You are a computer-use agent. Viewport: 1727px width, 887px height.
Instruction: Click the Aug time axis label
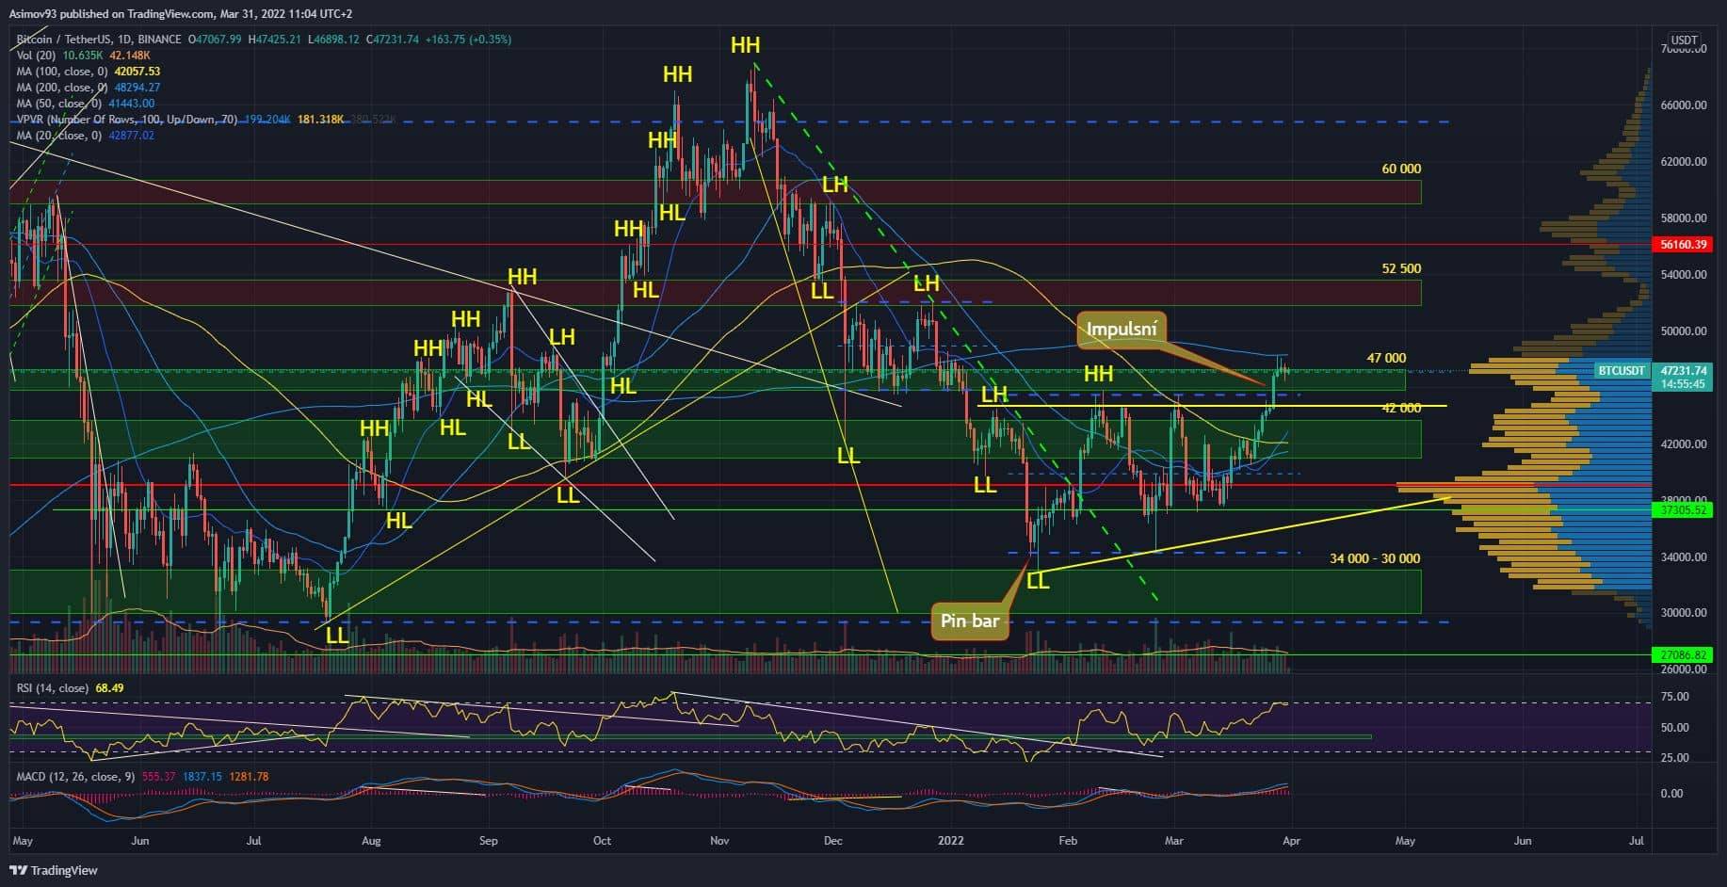click(x=371, y=841)
